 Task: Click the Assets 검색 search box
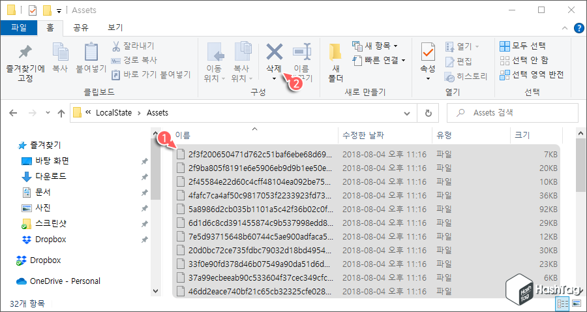tap(513, 113)
